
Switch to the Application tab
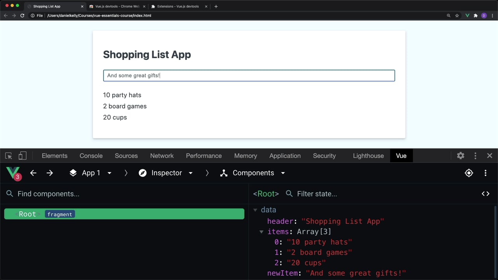click(x=285, y=156)
